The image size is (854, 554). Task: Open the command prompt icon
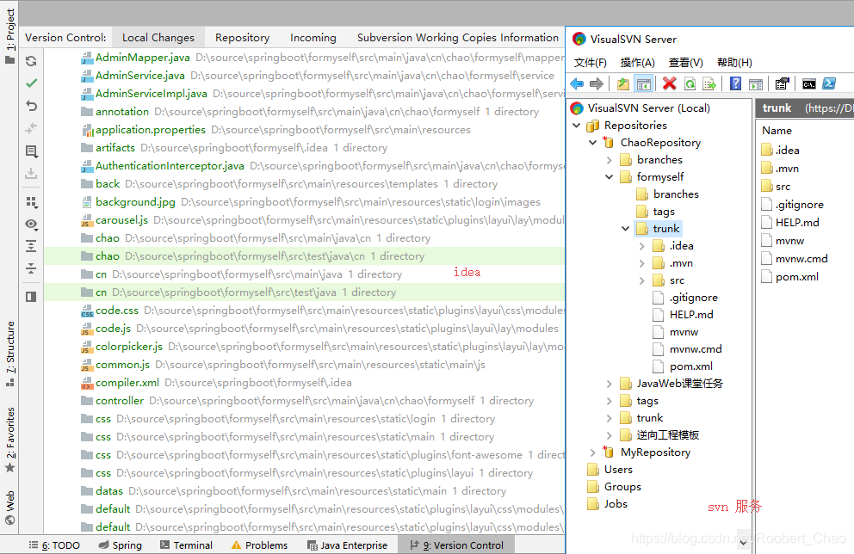pos(809,83)
